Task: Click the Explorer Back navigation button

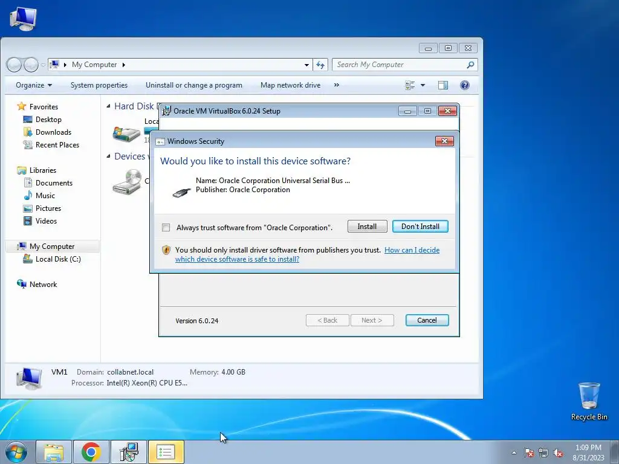Action: click(15, 65)
